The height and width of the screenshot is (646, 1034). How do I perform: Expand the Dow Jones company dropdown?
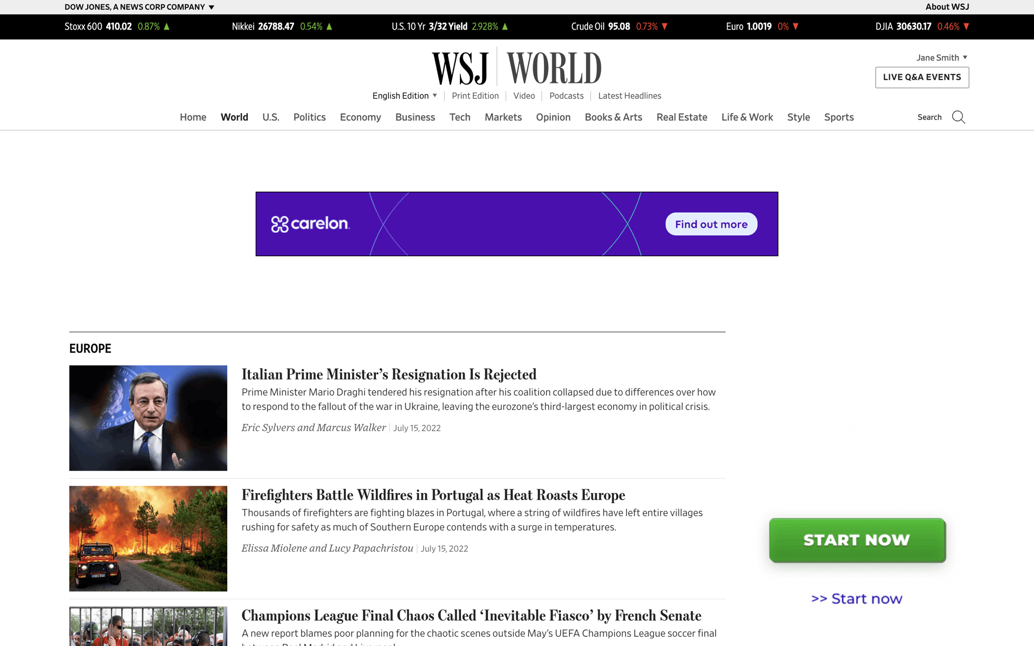(139, 7)
